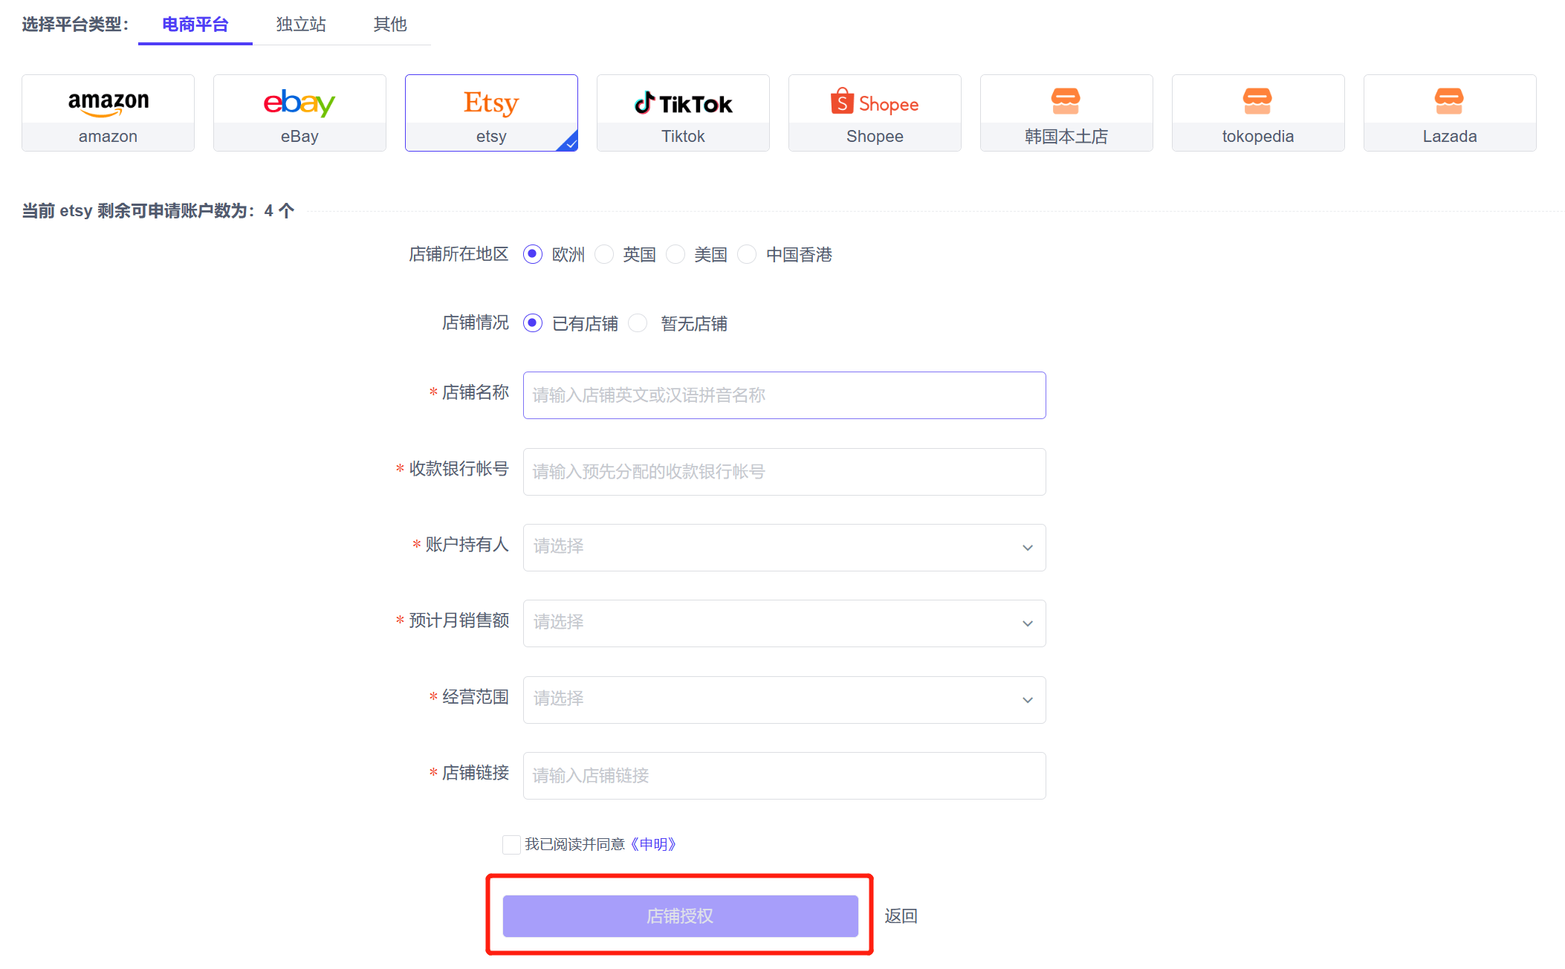Tick the 我已阅读并同意 checkbox
This screenshot has height=969, width=1565.
[x=511, y=844]
